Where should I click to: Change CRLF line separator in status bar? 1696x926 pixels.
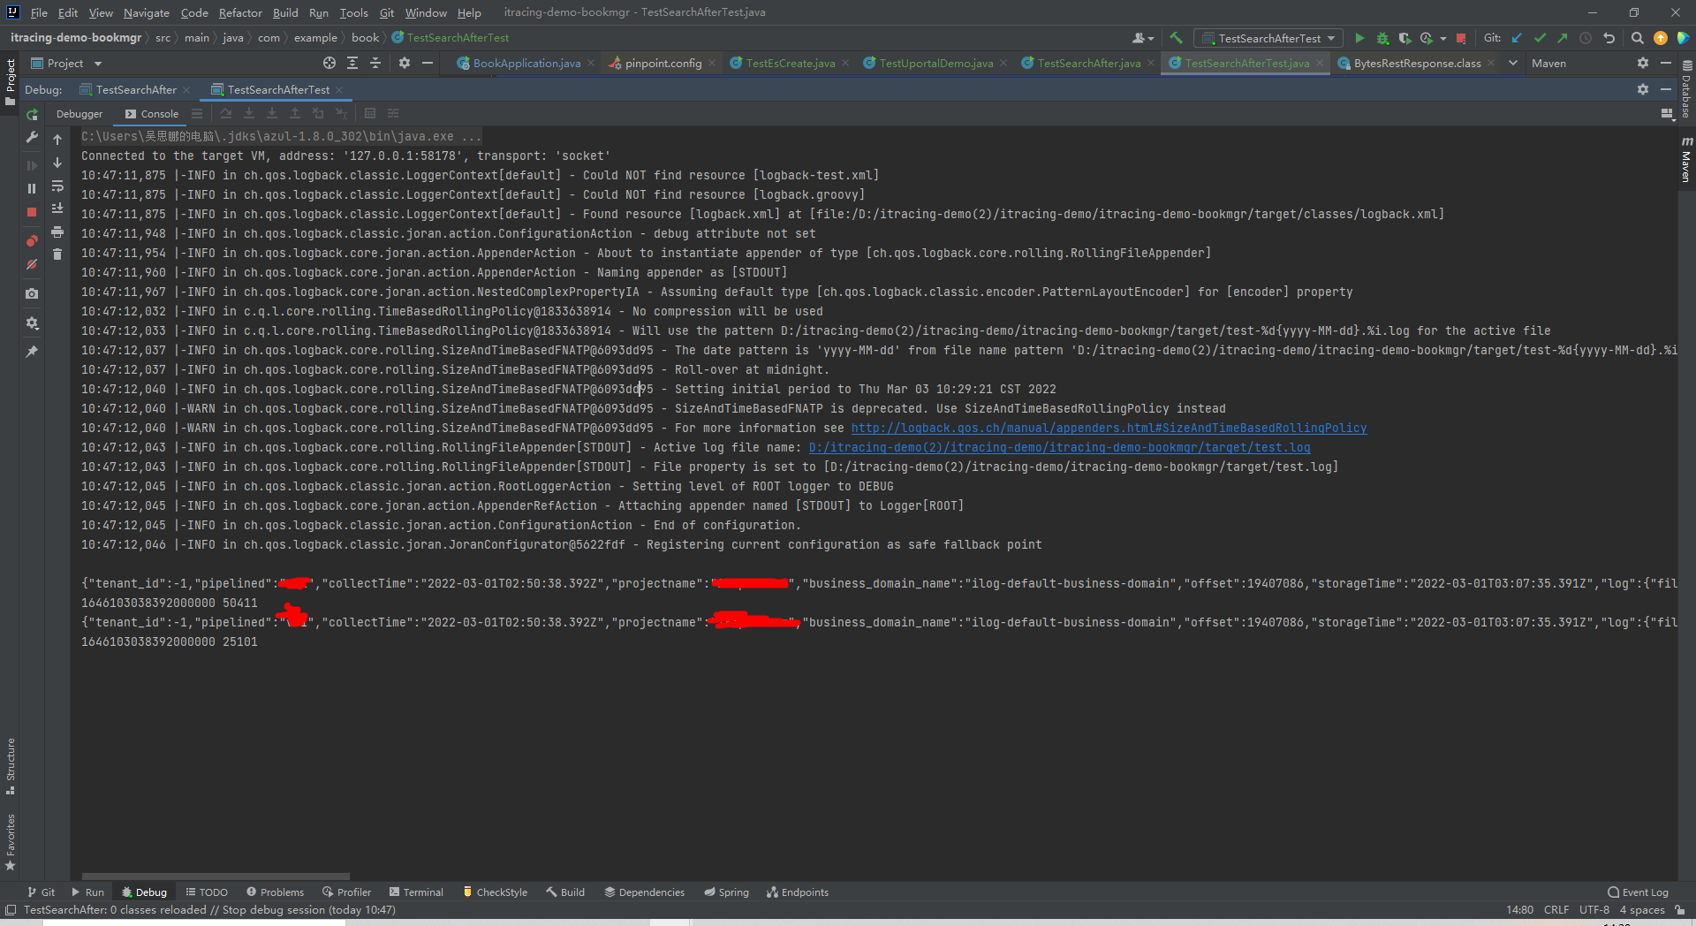coord(1556,910)
